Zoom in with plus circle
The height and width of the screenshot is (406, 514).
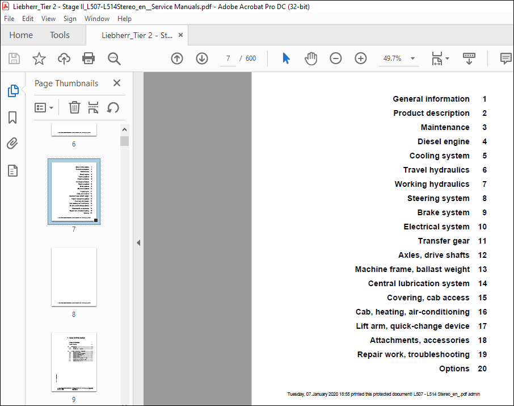[361, 58]
